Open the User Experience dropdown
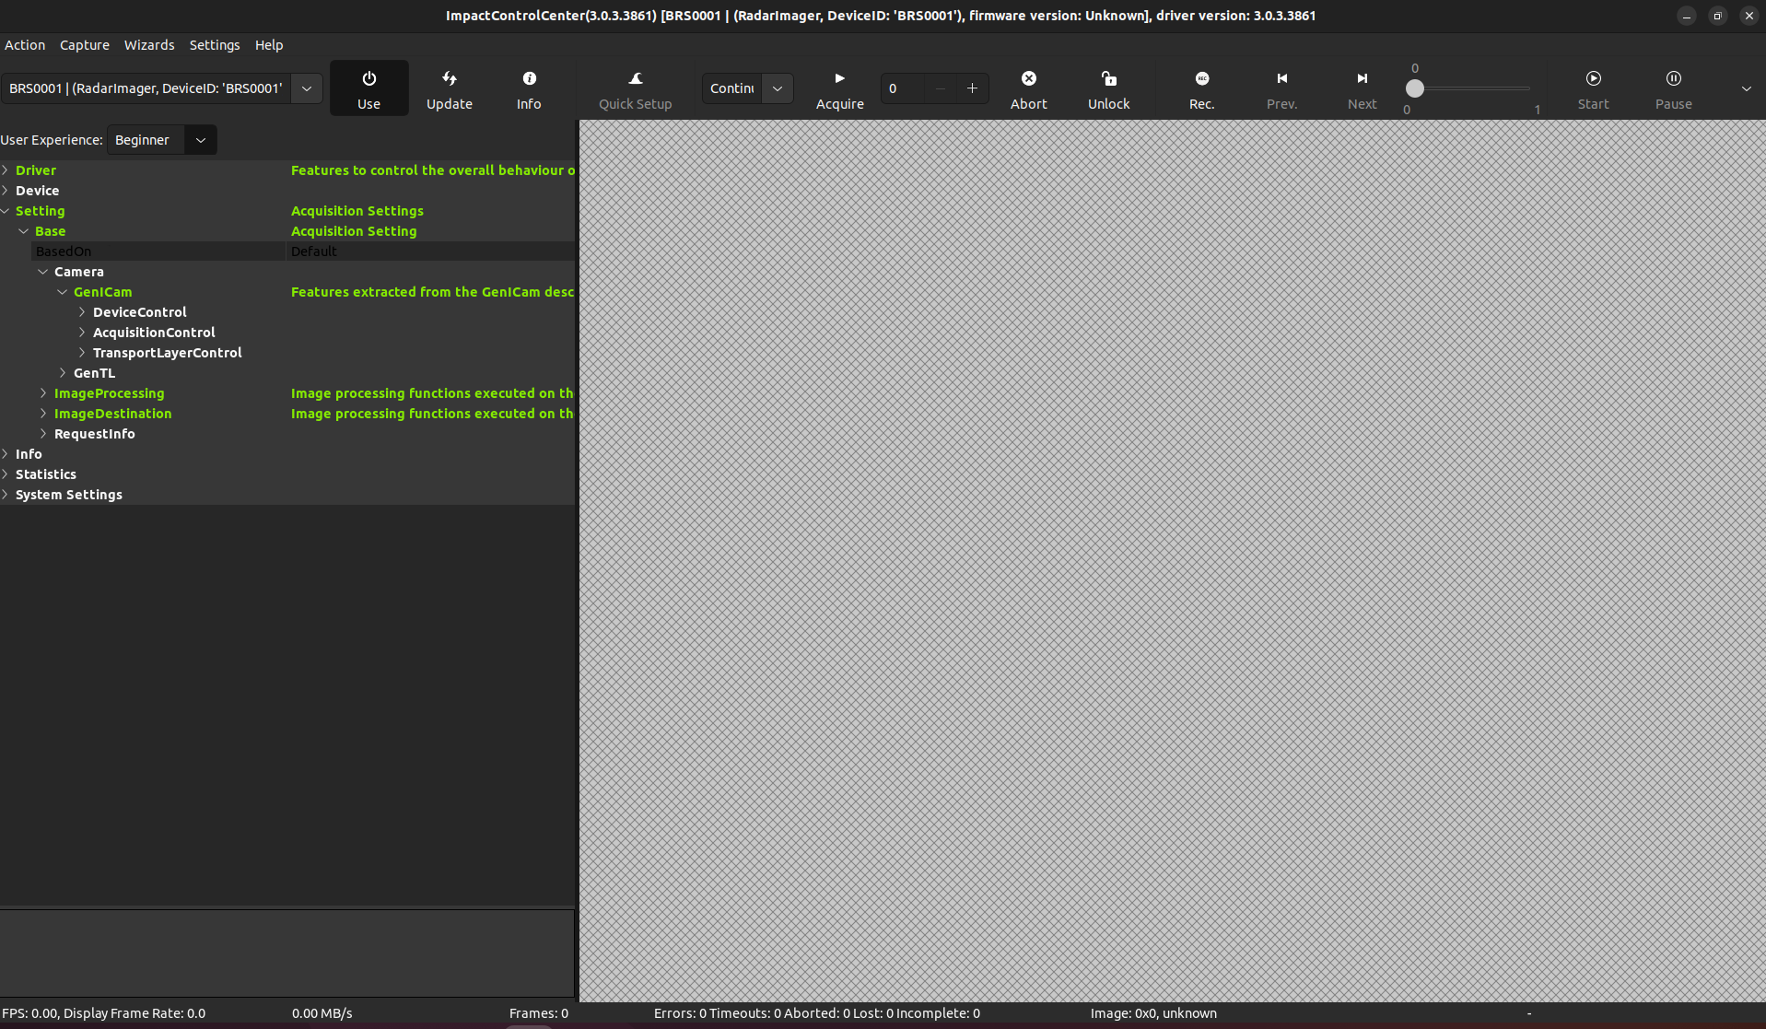This screenshot has height=1029, width=1766. click(x=201, y=140)
